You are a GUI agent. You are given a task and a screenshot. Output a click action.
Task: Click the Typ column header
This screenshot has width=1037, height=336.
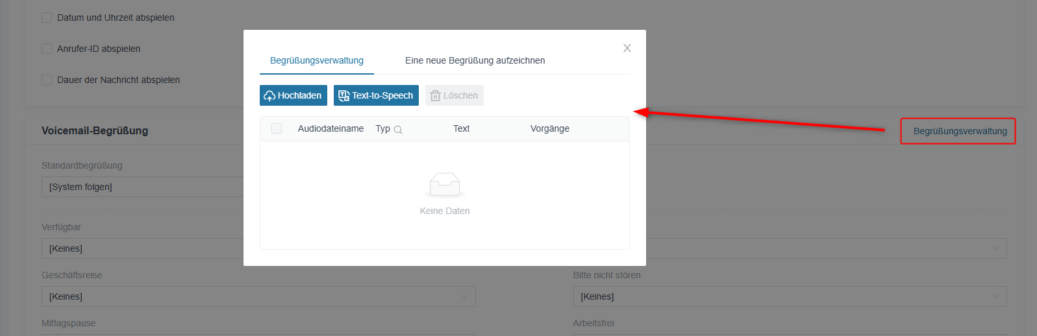382,128
